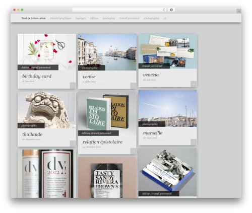Click the 'venezia' post title
Screen dimensions: 252x213
pyautogui.click(x=151, y=75)
